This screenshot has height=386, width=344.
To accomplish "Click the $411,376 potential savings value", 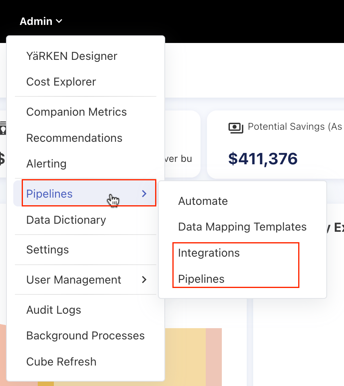I will [263, 159].
